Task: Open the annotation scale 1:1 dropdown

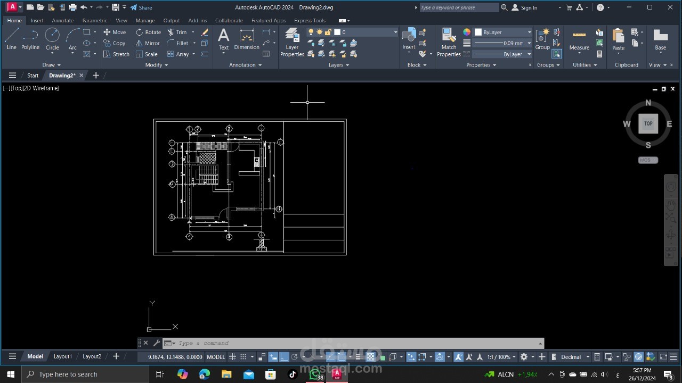Action: [501, 357]
